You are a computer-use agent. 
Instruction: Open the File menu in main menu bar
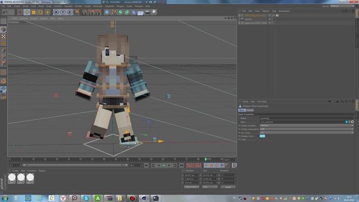click(x=3, y=6)
